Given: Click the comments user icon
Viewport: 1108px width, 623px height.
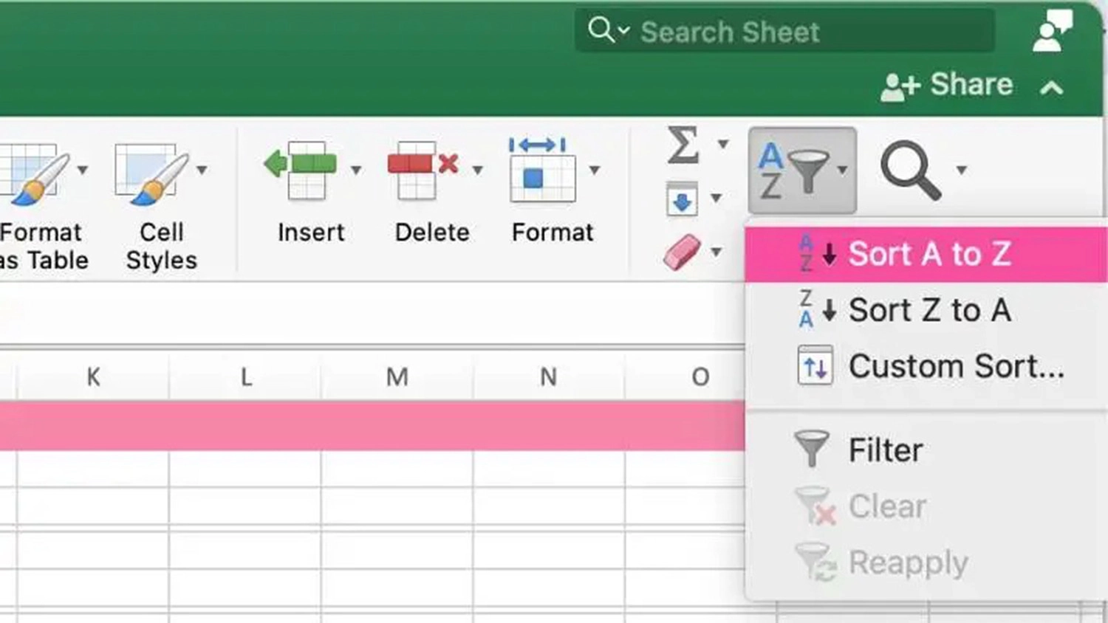Looking at the screenshot, I should pos(1052,31).
